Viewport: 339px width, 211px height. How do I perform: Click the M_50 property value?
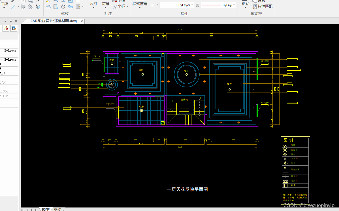(x=3, y=73)
